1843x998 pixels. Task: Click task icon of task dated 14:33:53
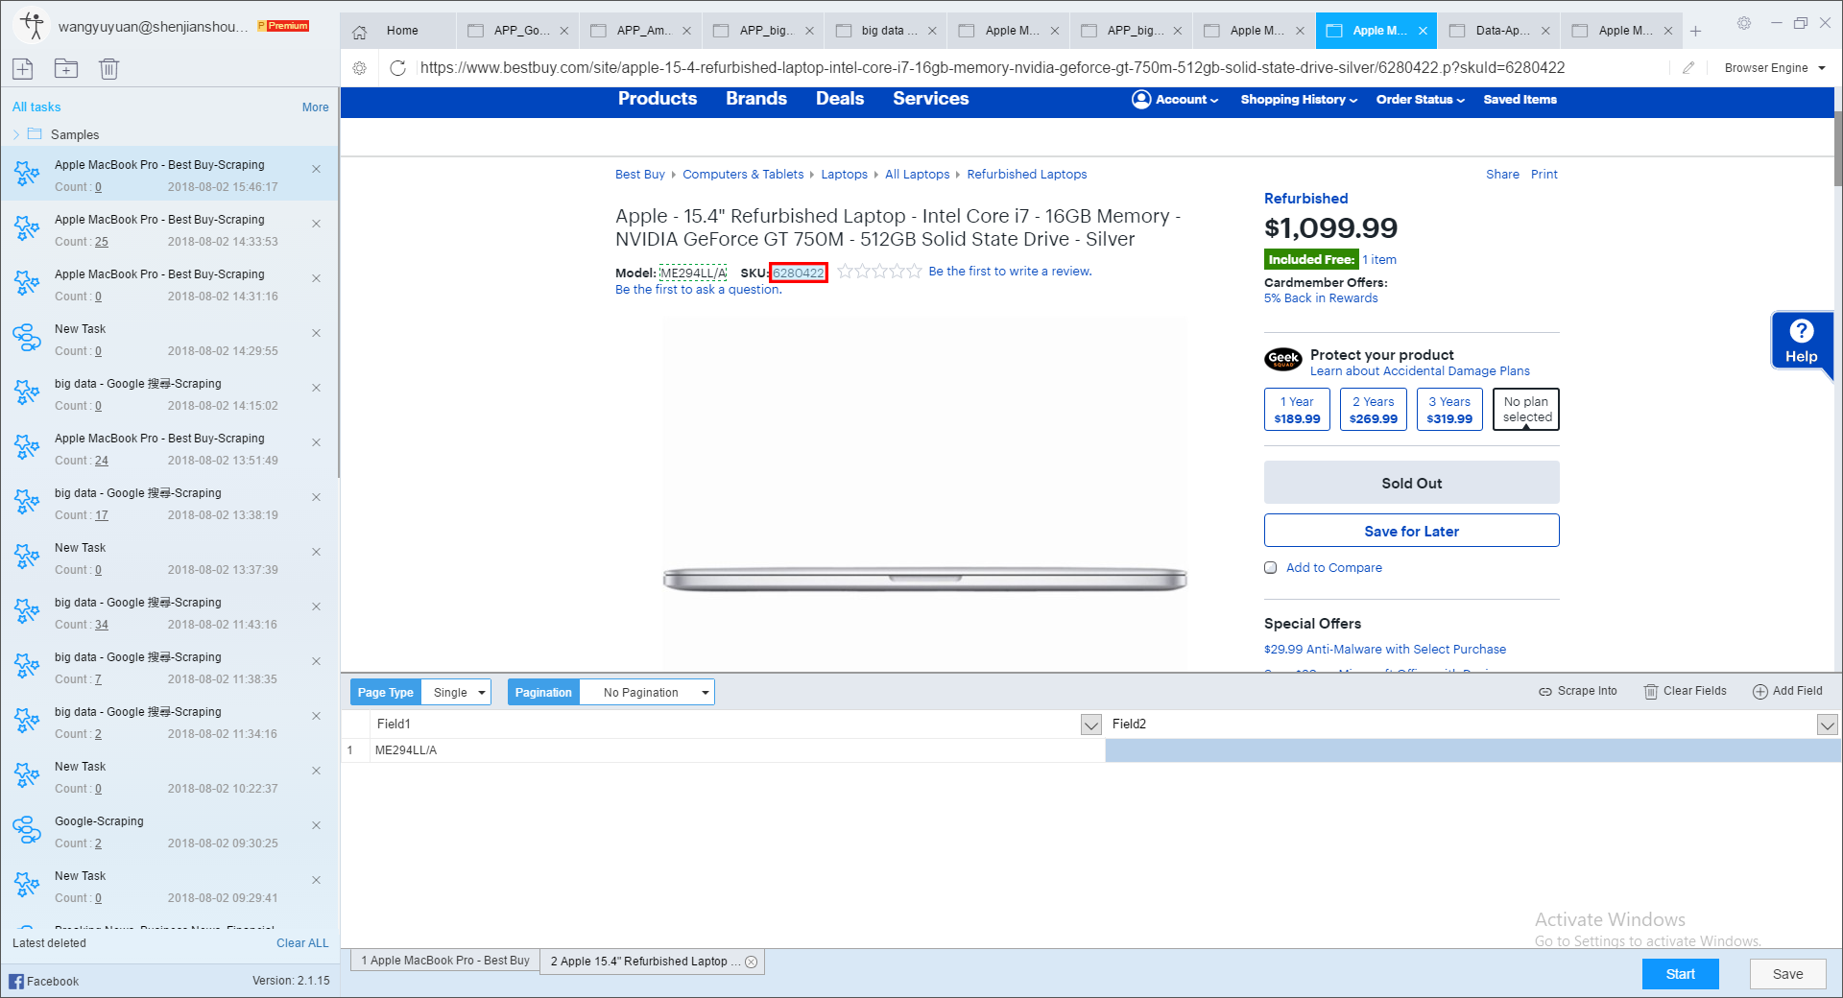(27, 228)
